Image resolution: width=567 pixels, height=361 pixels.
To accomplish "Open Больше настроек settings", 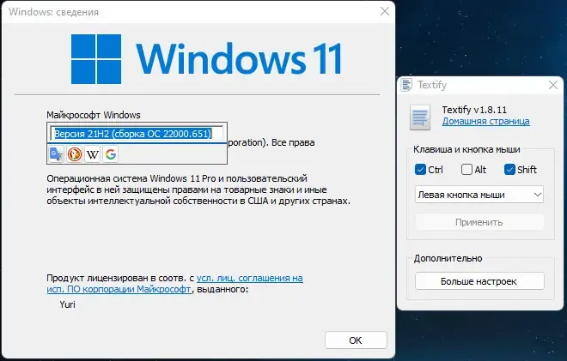I will [479, 281].
